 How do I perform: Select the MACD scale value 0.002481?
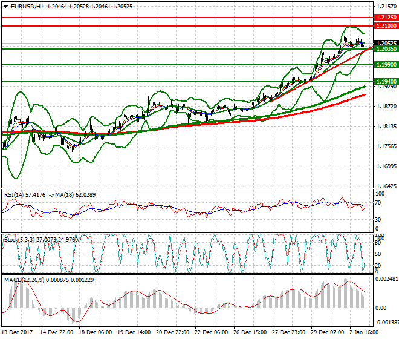[387, 279]
